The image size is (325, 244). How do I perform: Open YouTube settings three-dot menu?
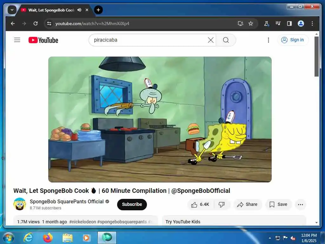tap(269, 40)
